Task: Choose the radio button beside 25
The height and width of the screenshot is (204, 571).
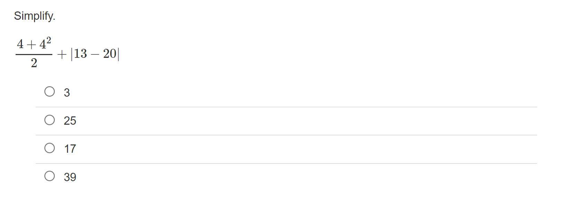Action: [50, 120]
